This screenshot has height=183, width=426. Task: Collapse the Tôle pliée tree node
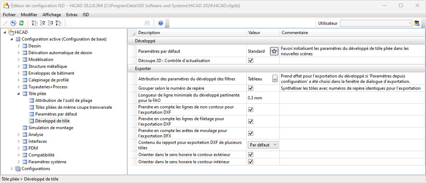tap(19, 94)
